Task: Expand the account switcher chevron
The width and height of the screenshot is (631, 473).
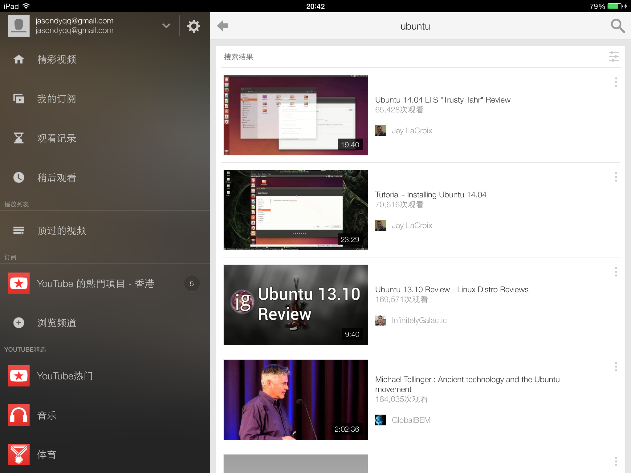Action: 166,26
